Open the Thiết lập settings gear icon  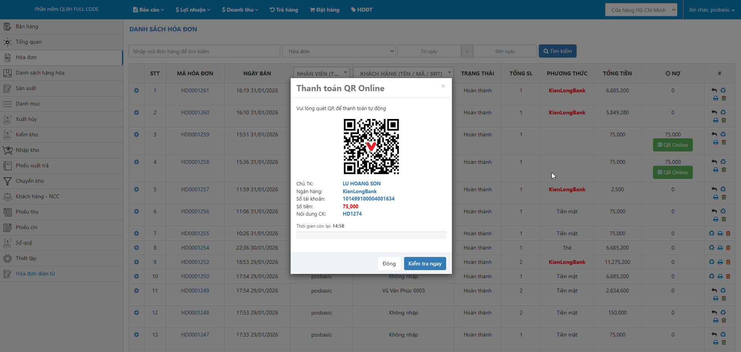(x=7, y=258)
